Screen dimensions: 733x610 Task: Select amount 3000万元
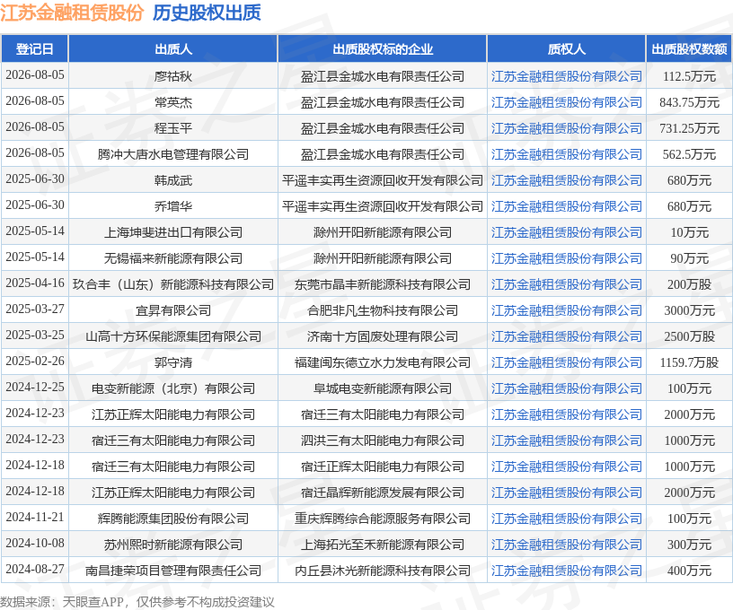pyautogui.click(x=690, y=311)
